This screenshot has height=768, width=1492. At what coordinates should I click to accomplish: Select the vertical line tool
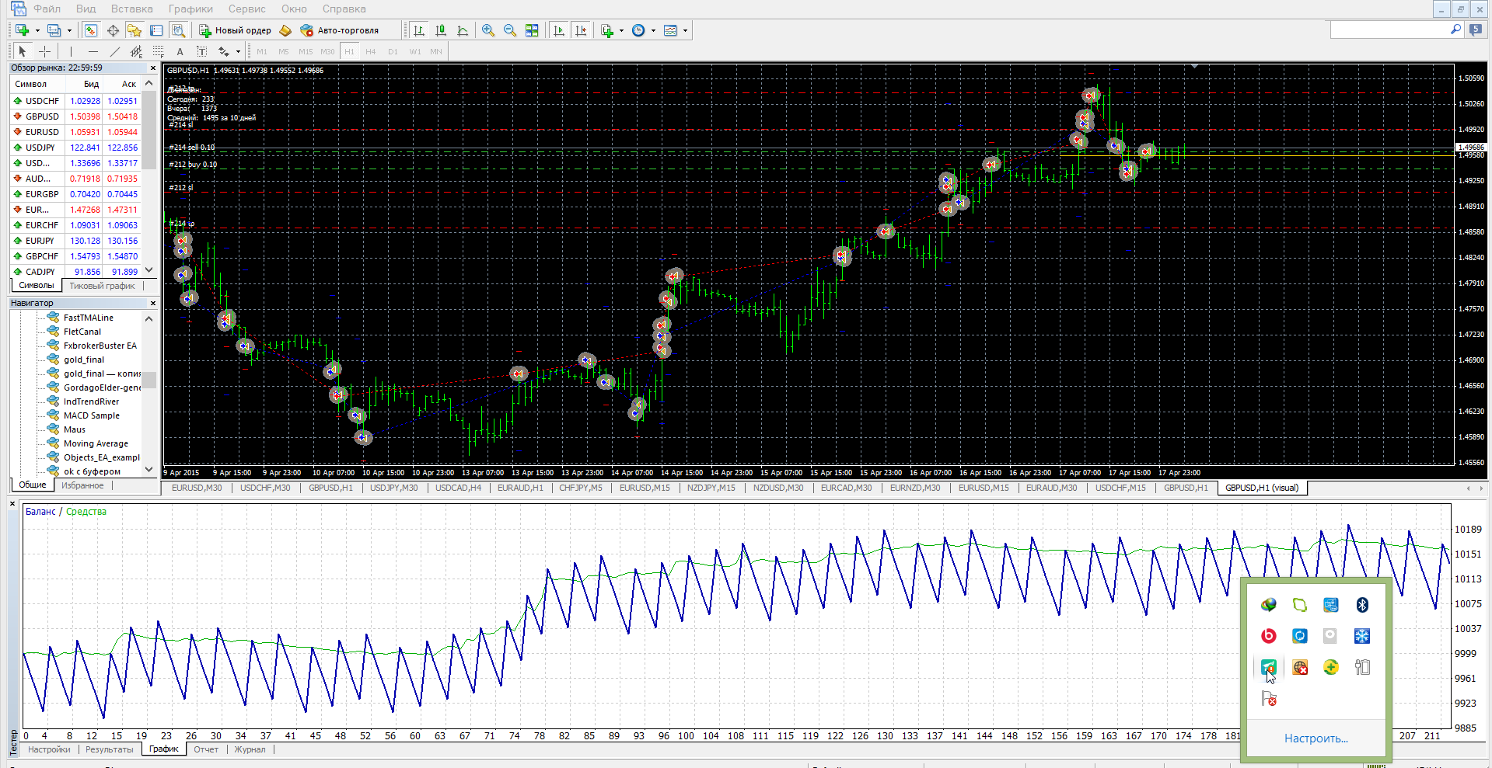(71, 51)
